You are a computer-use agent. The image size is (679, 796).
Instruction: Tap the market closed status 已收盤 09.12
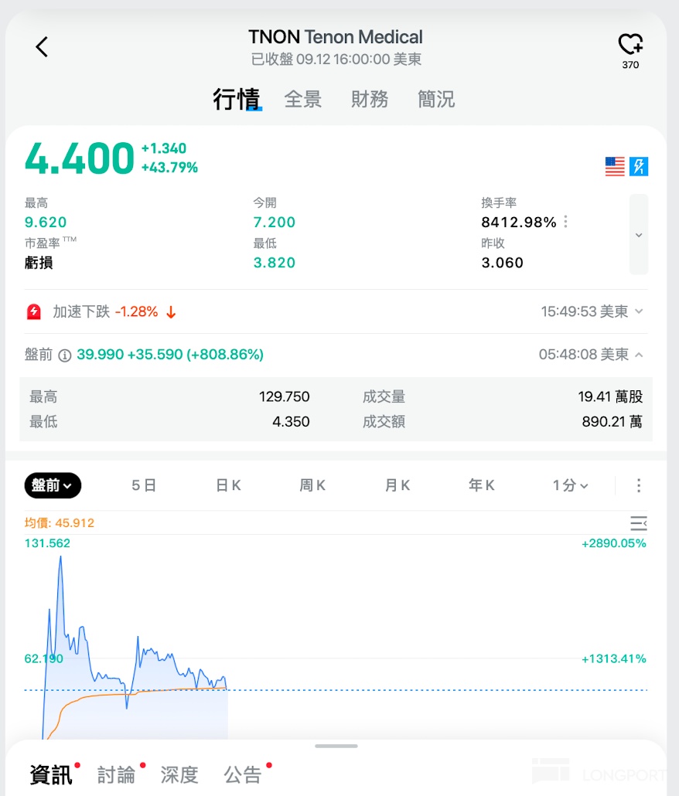(291, 60)
